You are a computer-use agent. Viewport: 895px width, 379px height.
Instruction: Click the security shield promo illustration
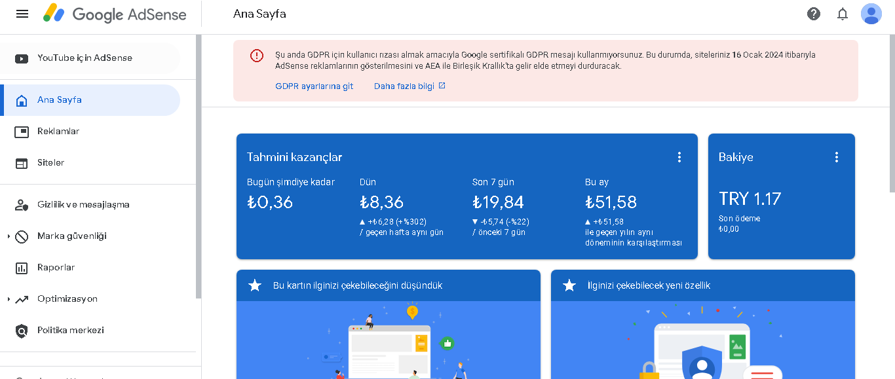point(703,340)
